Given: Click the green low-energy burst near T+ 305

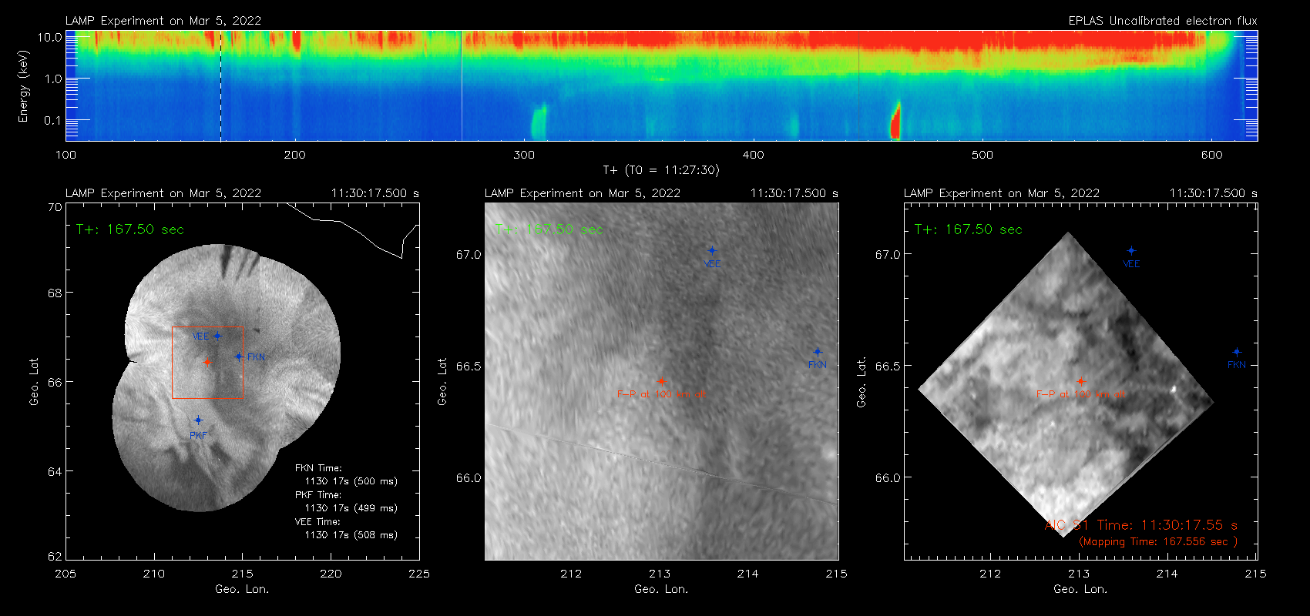Looking at the screenshot, I should (539, 122).
